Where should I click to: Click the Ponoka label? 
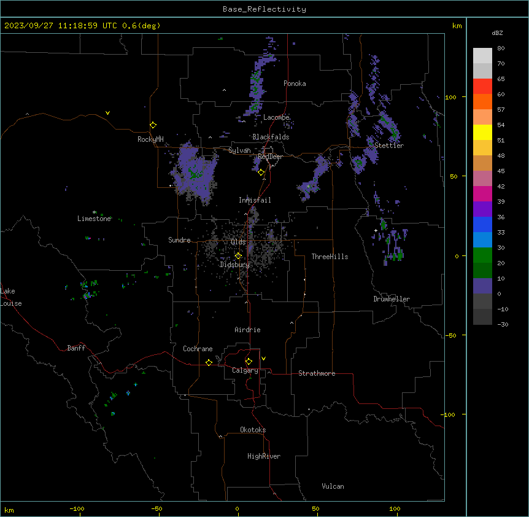(x=295, y=84)
